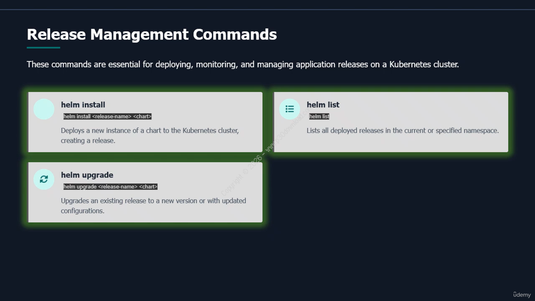The image size is (535, 301).
Task: Click the Udemy logo in the corner
Action: pos(522,294)
